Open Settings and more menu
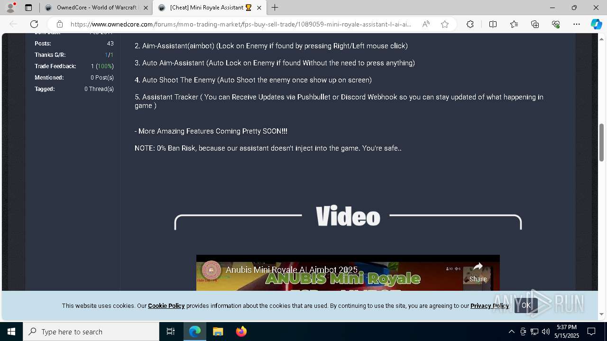Image resolution: width=607 pixels, height=341 pixels. pos(577,24)
